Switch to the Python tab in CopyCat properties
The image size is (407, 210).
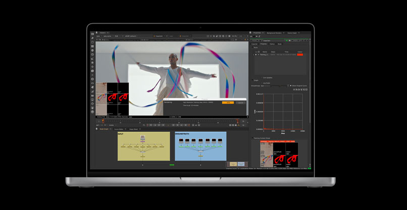click(x=272, y=44)
